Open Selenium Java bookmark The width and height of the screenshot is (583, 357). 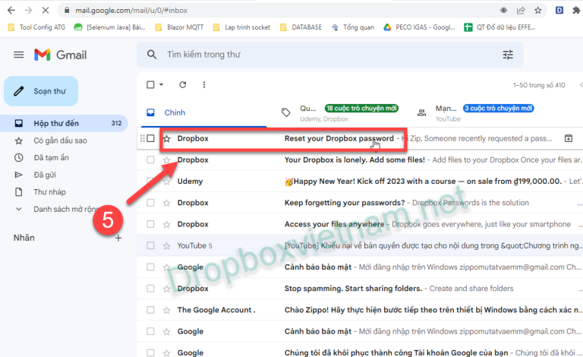pos(109,27)
